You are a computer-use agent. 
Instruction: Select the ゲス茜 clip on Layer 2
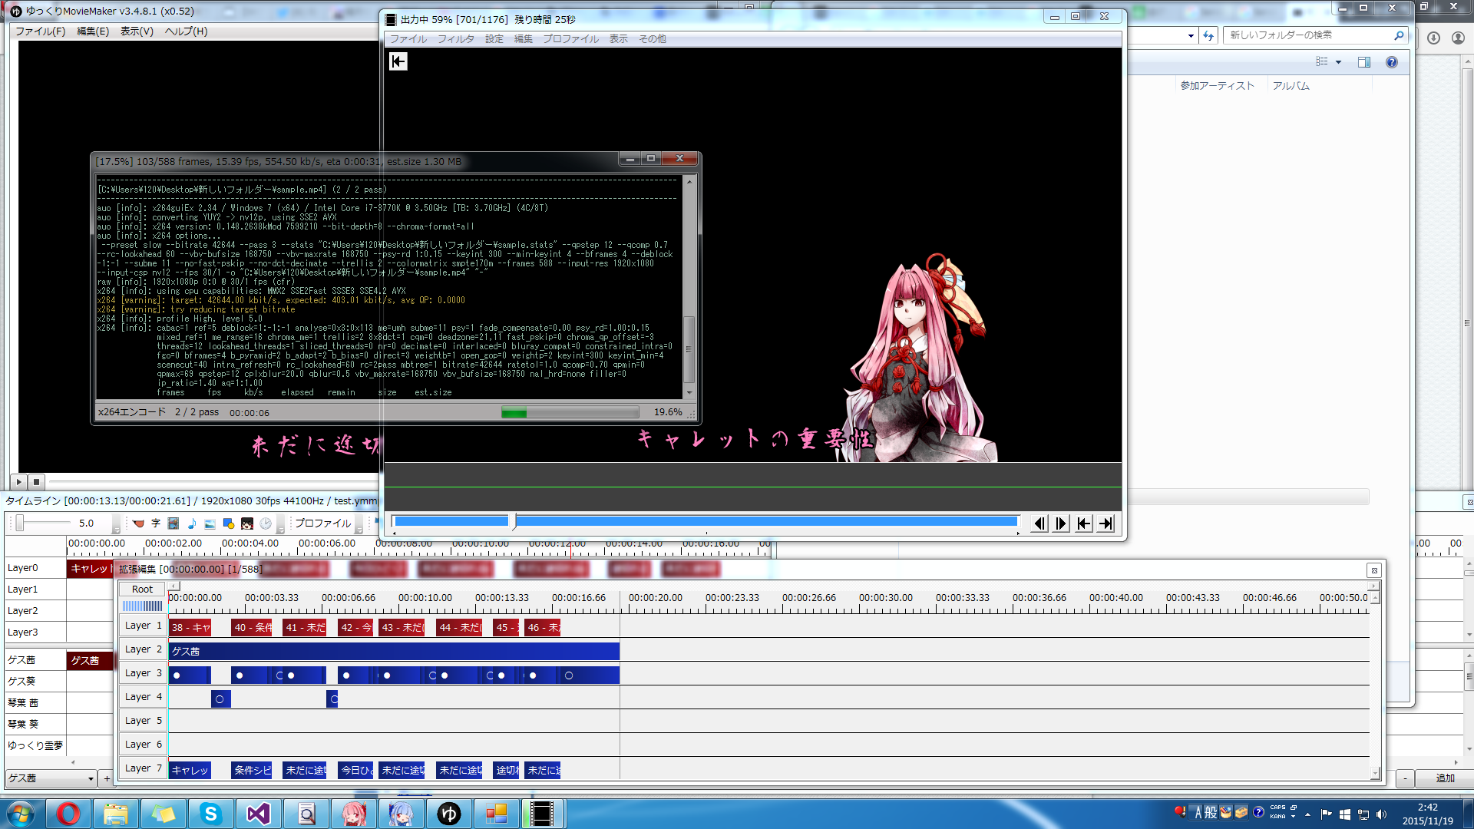point(394,651)
